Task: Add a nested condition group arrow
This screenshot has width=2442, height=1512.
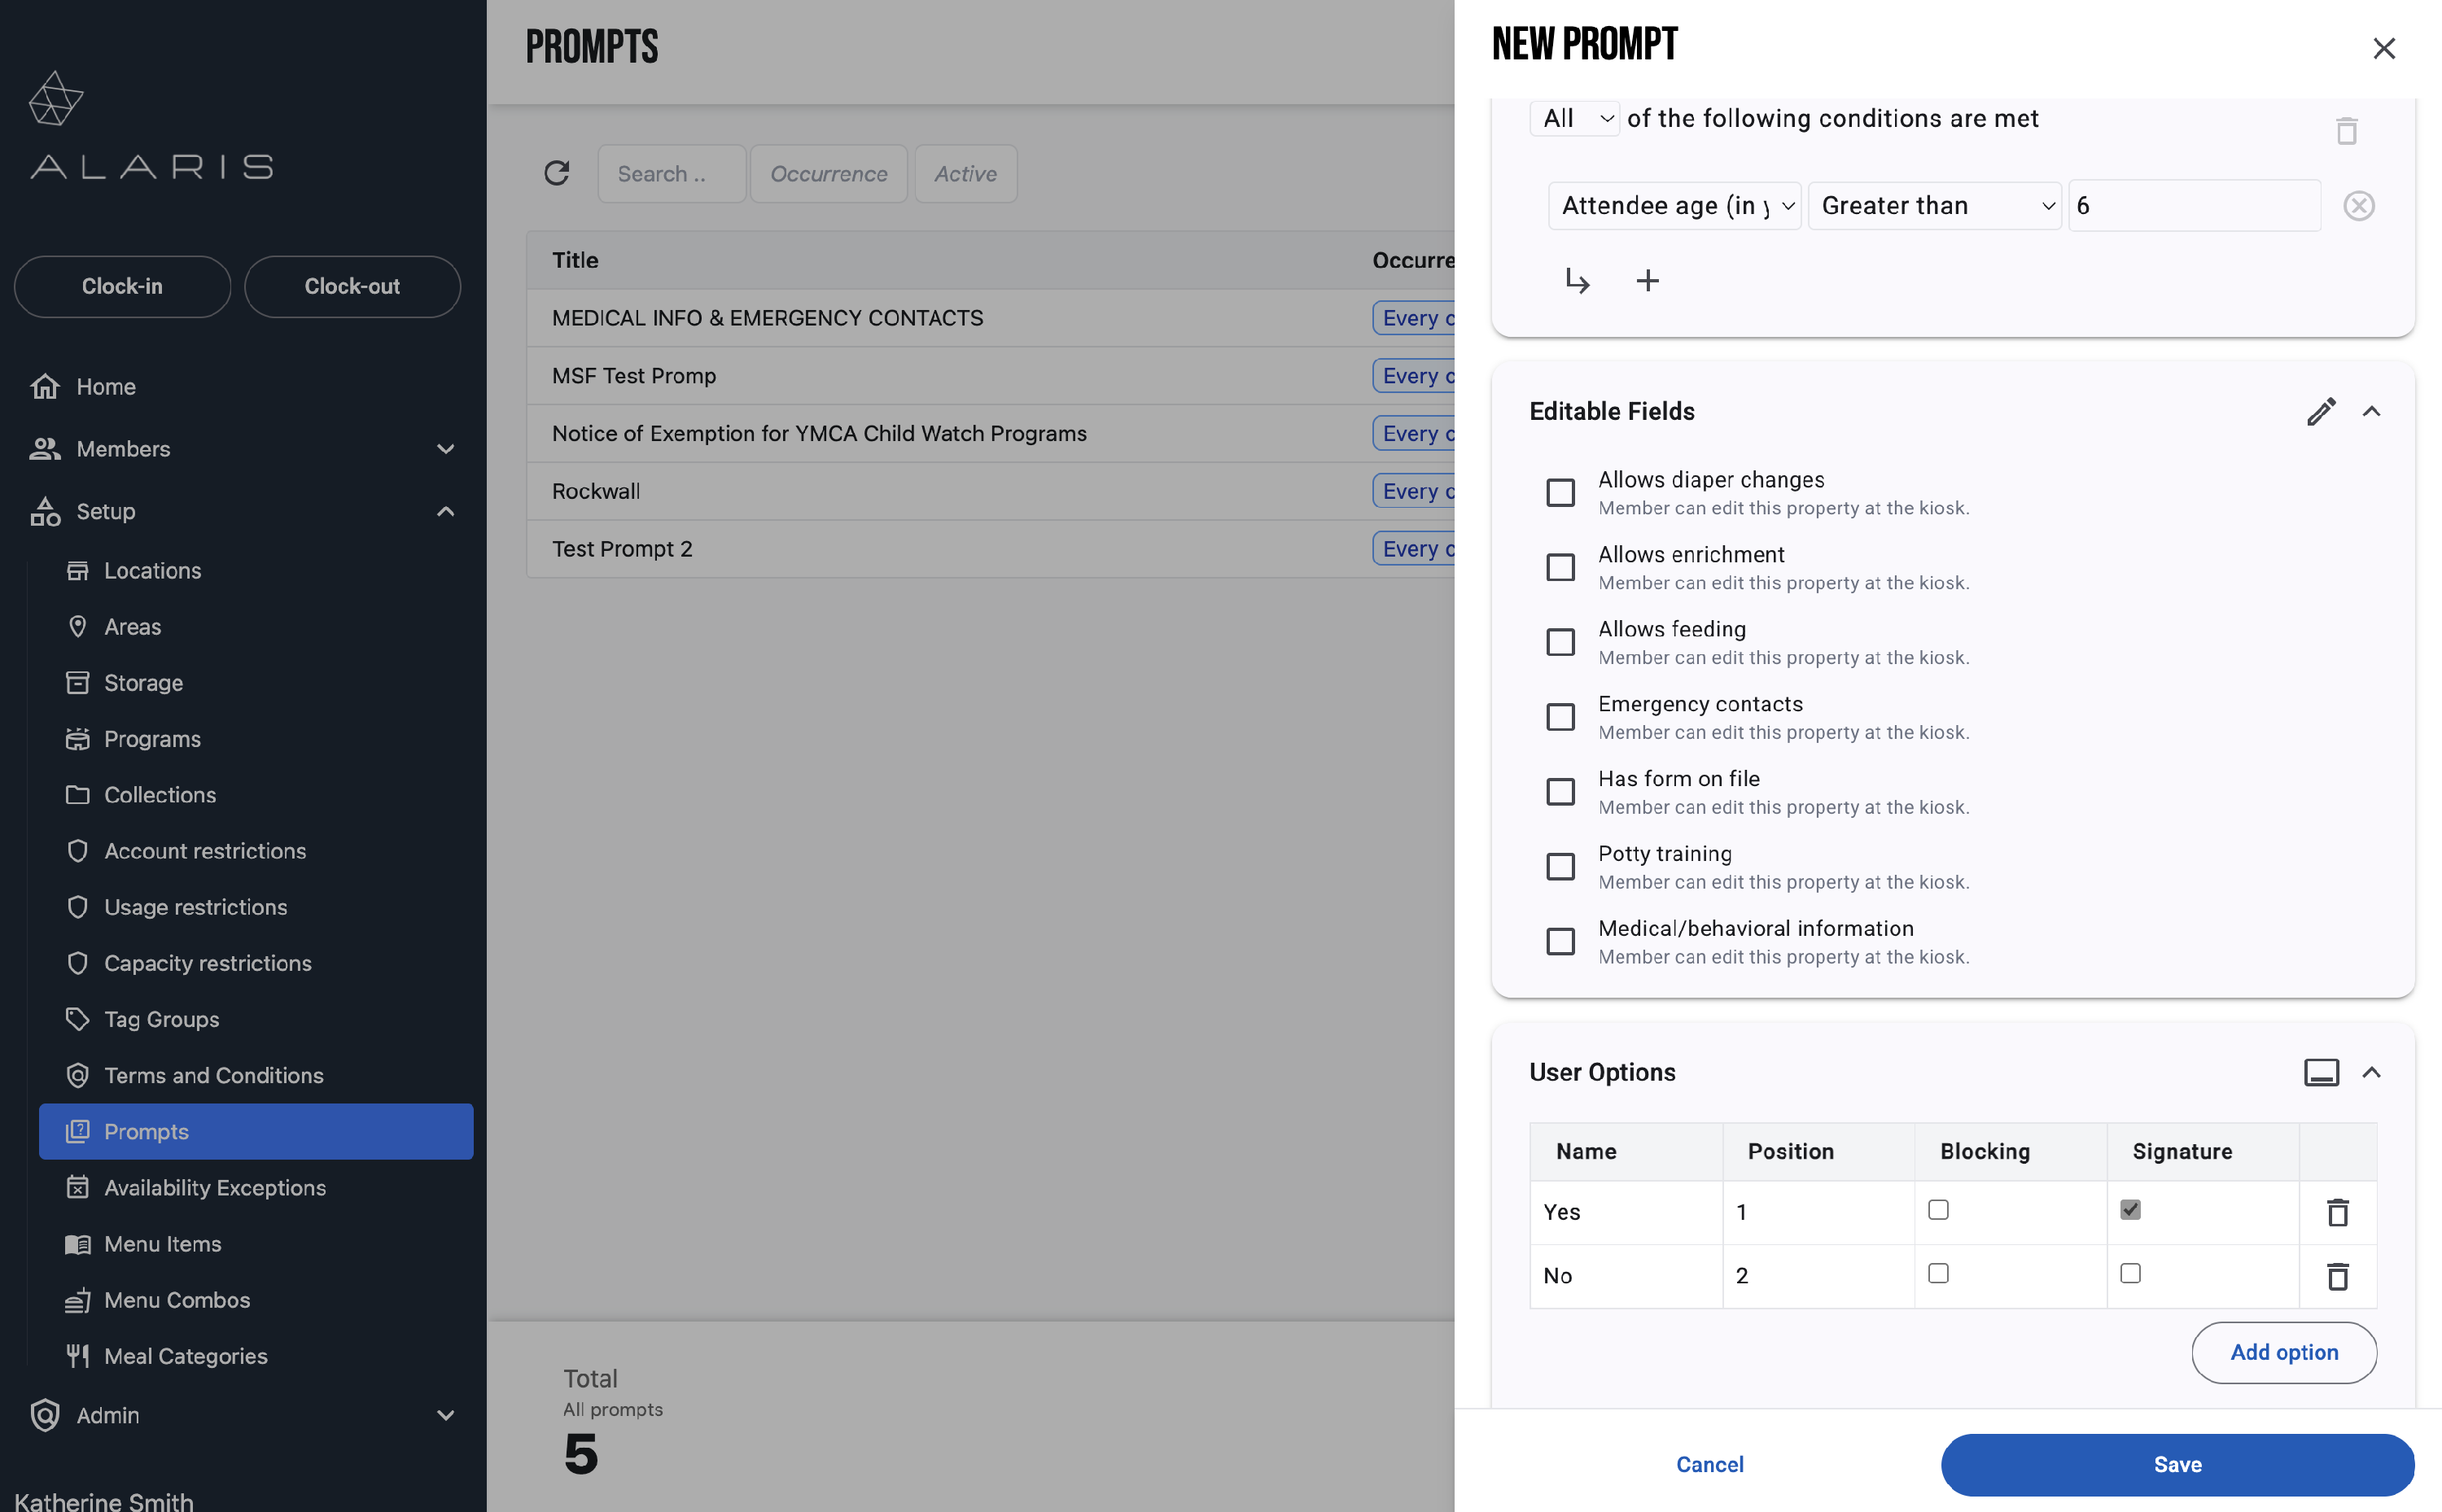Action: (x=1577, y=281)
